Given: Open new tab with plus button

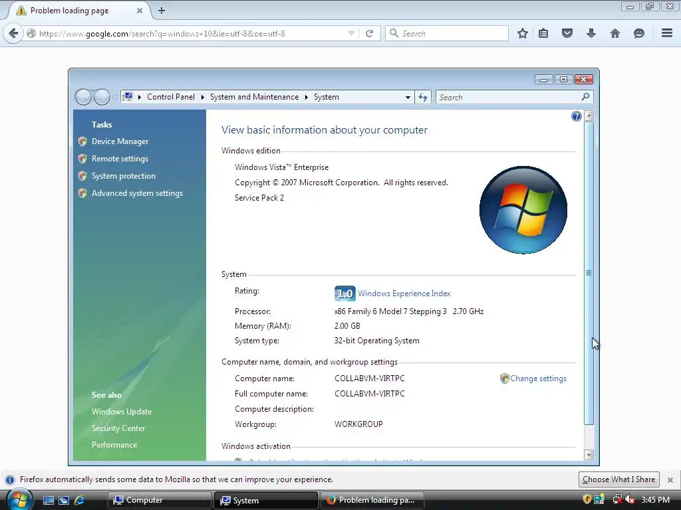Looking at the screenshot, I should click(162, 11).
